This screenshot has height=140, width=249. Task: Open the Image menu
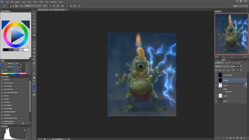(x=18, y=2)
